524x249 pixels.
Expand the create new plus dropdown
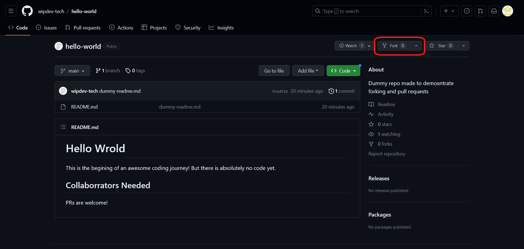(x=449, y=11)
